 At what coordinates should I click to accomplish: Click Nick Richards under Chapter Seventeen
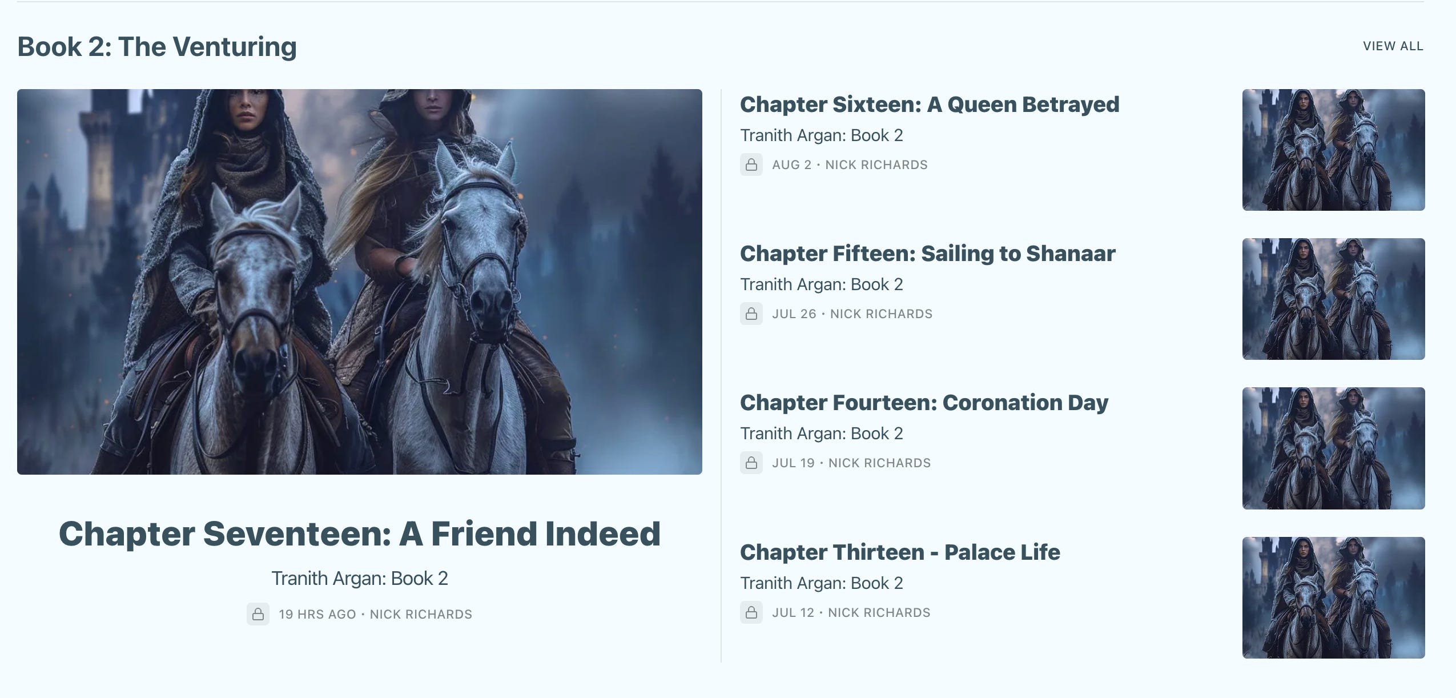click(x=421, y=614)
